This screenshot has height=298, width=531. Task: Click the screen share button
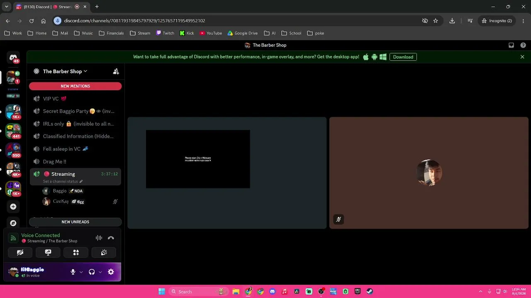(x=48, y=252)
